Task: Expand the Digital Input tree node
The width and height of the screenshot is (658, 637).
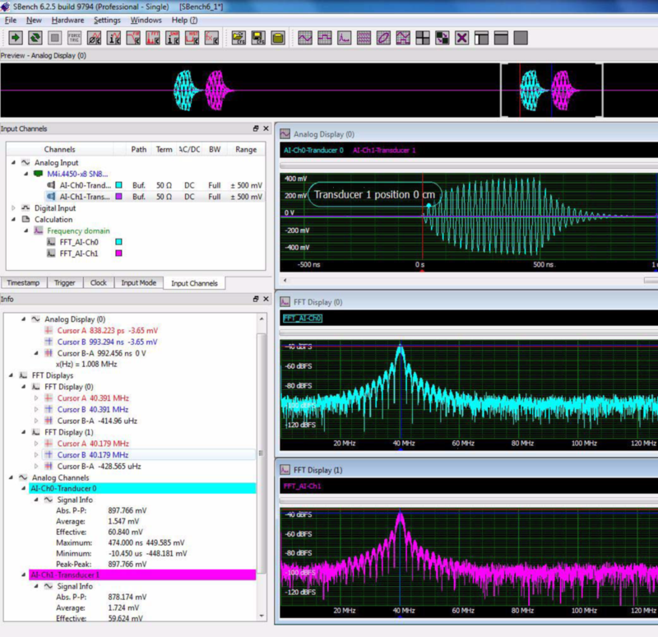Action: (x=13, y=208)
